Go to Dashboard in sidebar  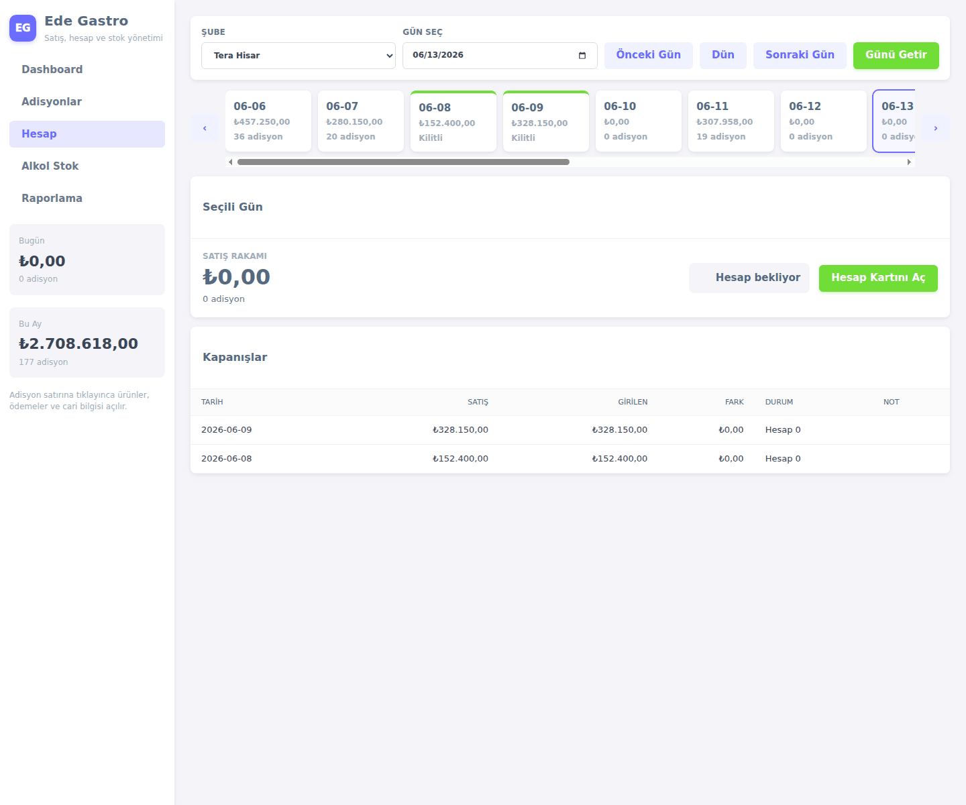pyautogui.click(x=87, y=70)
